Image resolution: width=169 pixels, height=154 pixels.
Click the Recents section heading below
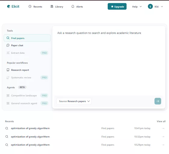[x=10, y=121]
